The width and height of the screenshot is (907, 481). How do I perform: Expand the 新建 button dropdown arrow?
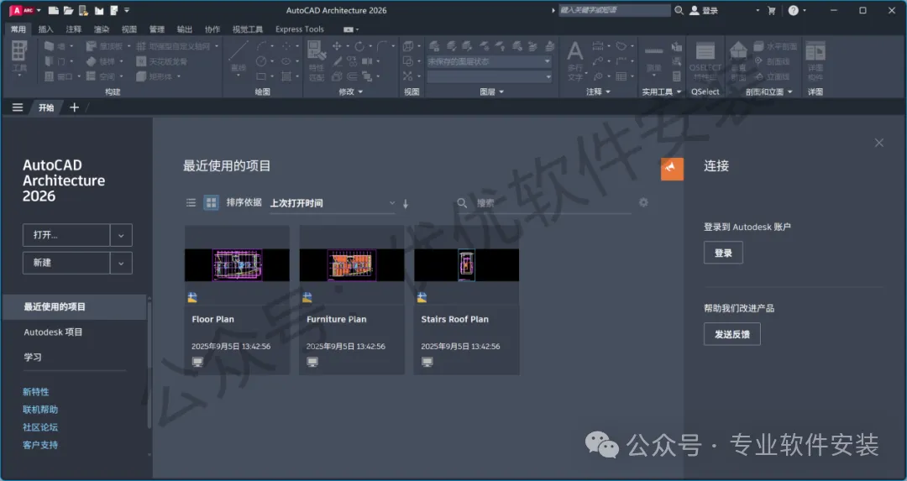tap(121, 263)
